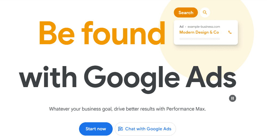Click 'Whatever your business goal' subtitle text
The height and width of the screenshot is (138, 267).
tap(81, 109)
